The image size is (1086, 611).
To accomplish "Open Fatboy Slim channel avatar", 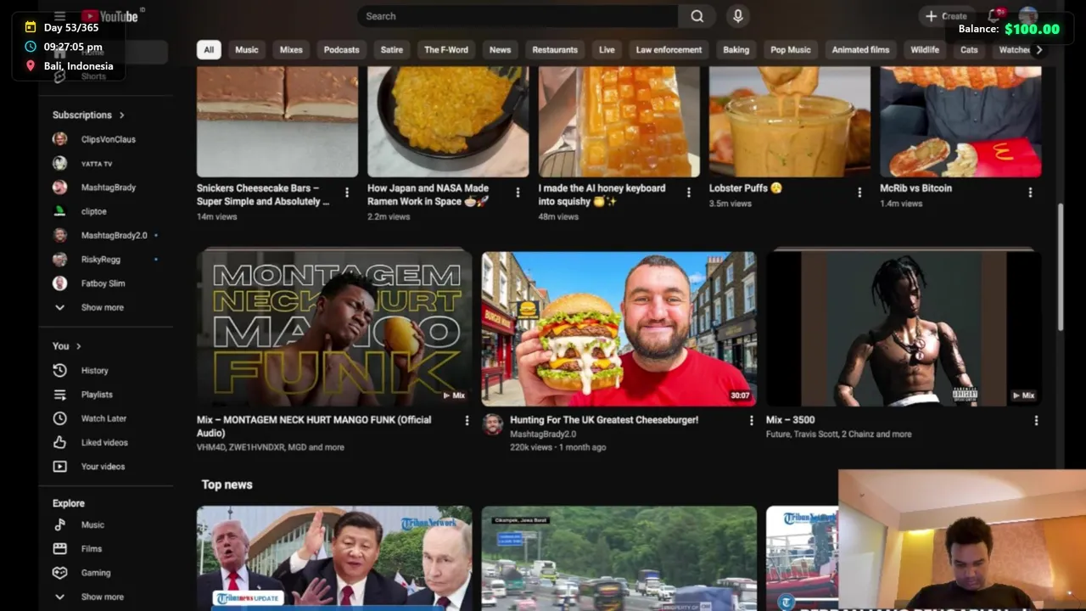I will [x=59, y=283].
